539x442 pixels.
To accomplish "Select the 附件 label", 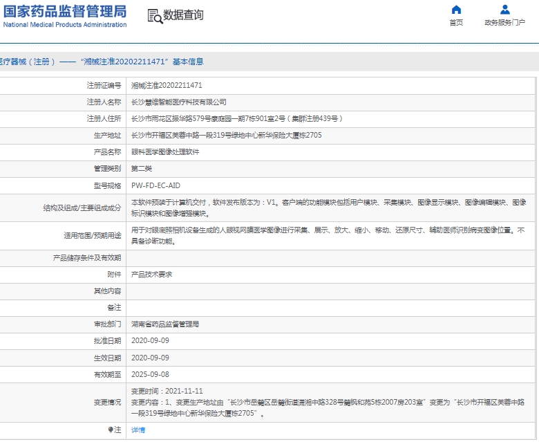I will coord(114,275).
